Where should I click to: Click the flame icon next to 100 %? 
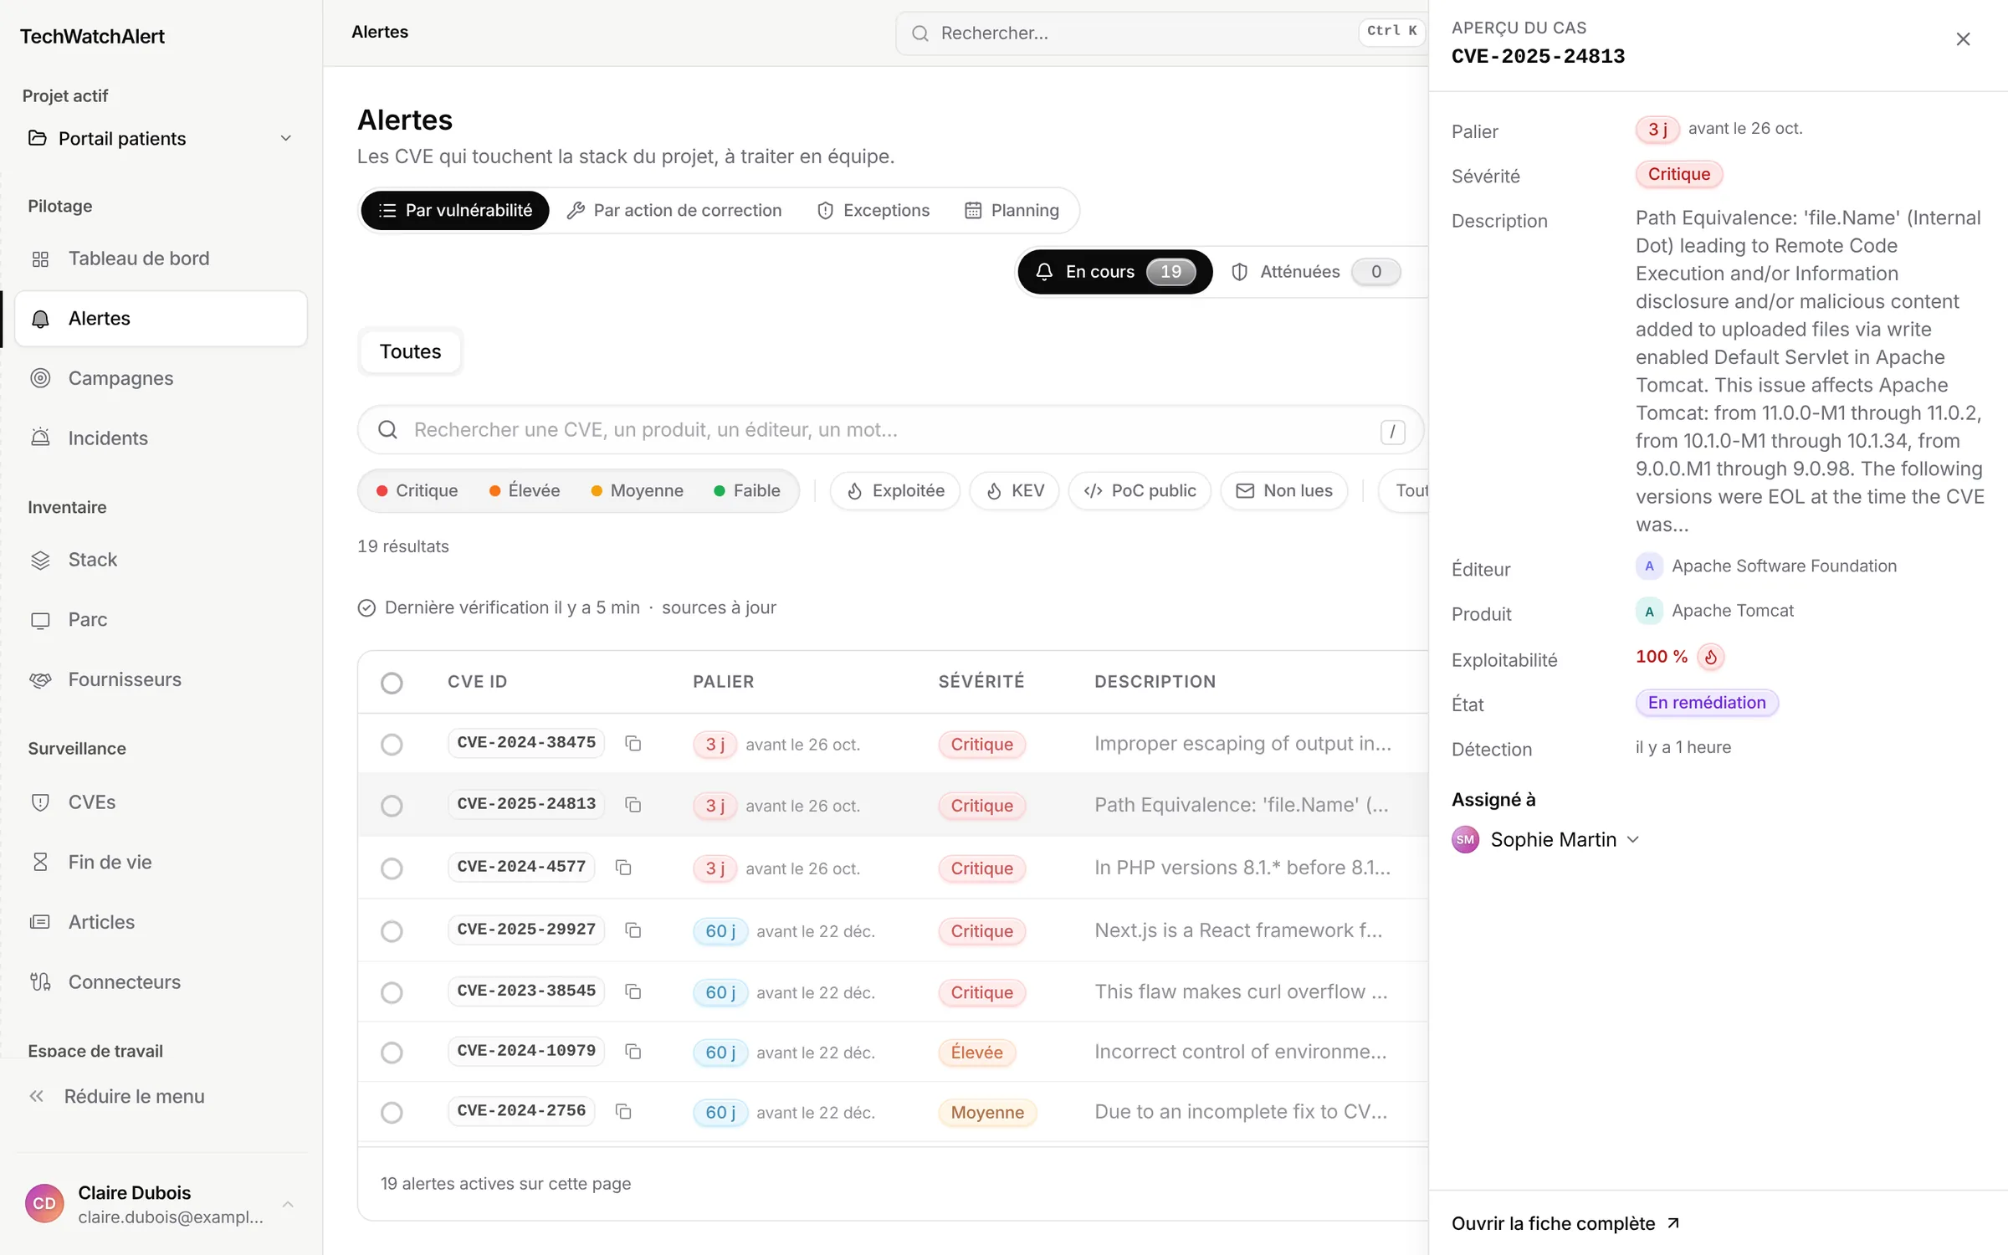(1711, 657)
